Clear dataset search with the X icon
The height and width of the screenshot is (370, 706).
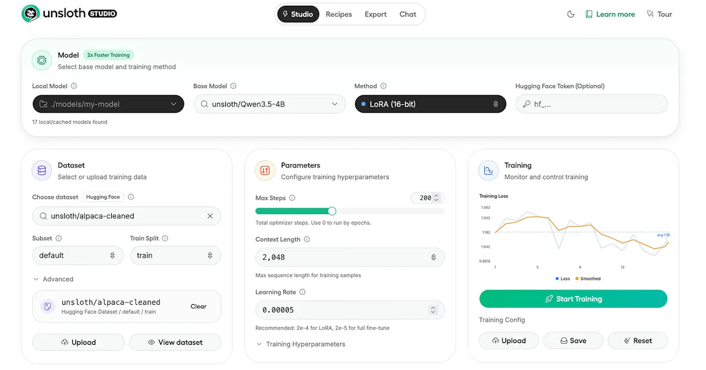click(210, 216)
